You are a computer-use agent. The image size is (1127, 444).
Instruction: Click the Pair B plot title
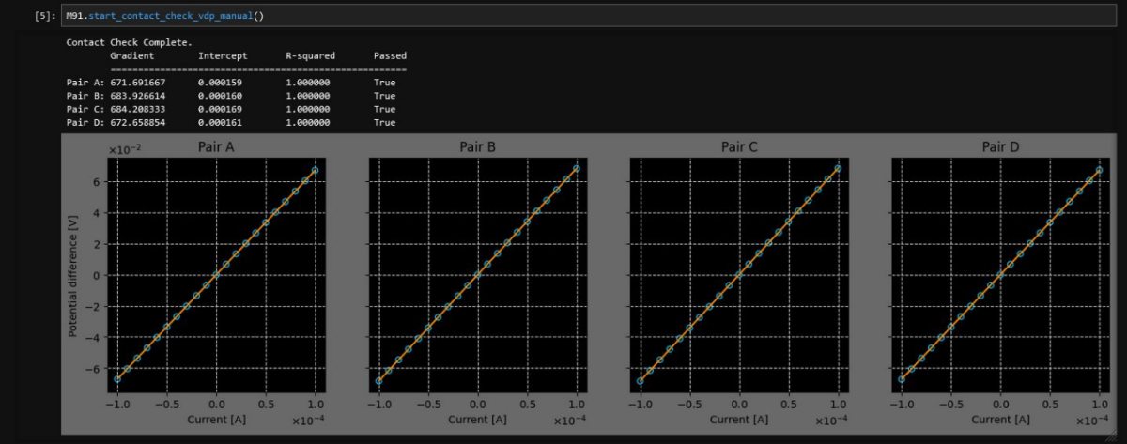click(x=477, y=146)
